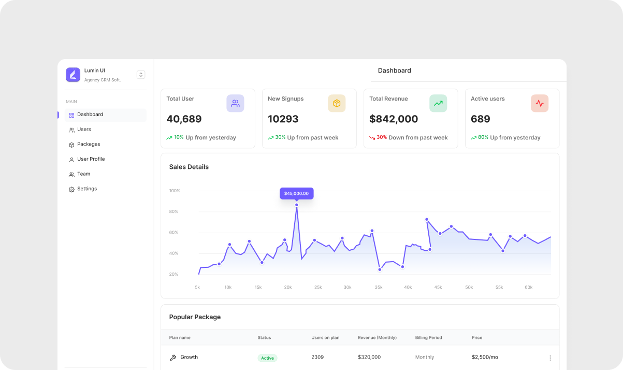
Task: Click the Total Revenue $842,000 card
Action: point(411,119)
